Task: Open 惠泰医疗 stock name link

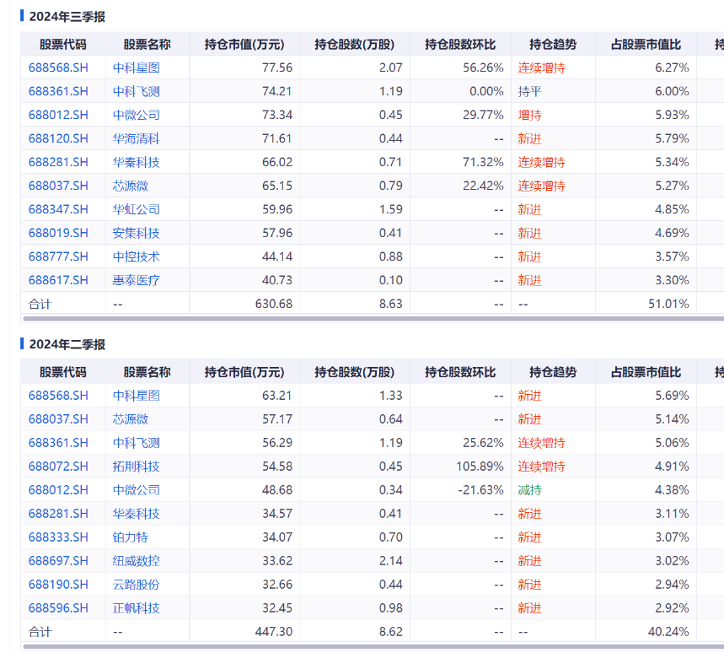Action: [x=137, y=280]
